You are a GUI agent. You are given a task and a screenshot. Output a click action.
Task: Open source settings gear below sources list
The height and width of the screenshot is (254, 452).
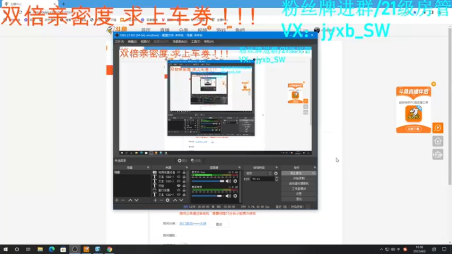coord(168,200)
